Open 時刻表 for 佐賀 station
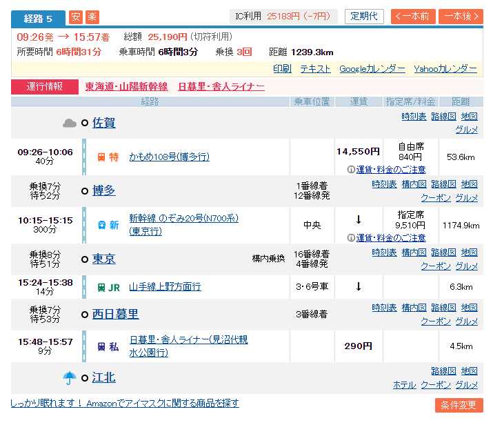The height and width of the screenshot is (425, 493). click(413, 116)
